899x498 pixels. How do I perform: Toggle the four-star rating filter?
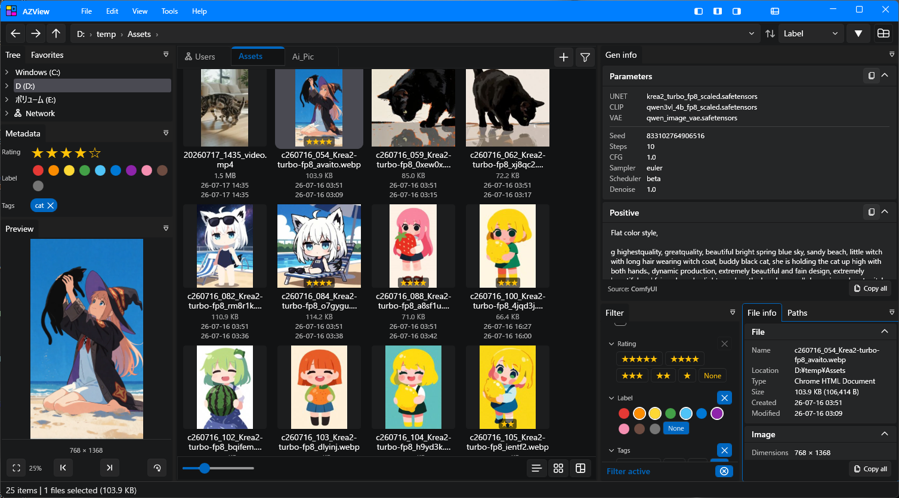click(x=684, y=359)
